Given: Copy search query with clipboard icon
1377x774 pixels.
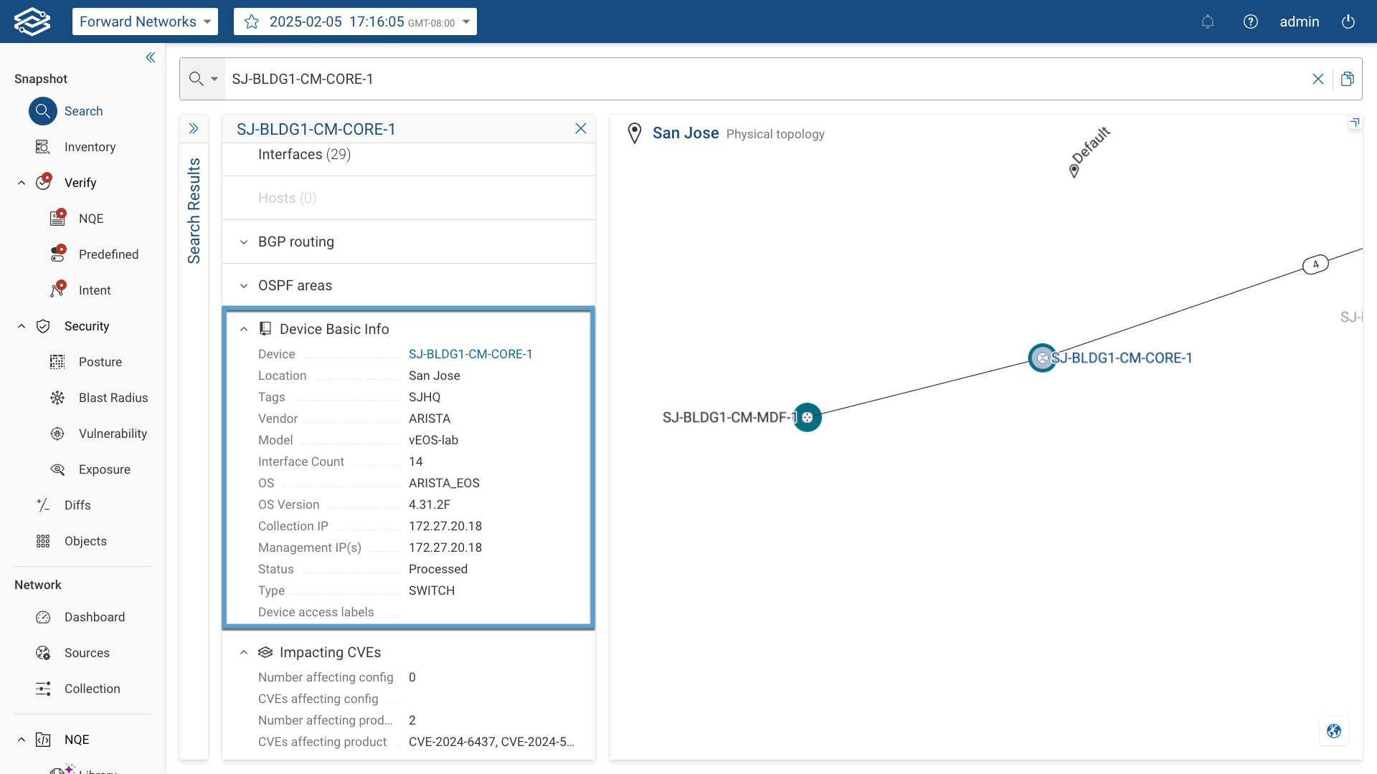Looking at the screenshot, I should click(x=1348, y=79).
